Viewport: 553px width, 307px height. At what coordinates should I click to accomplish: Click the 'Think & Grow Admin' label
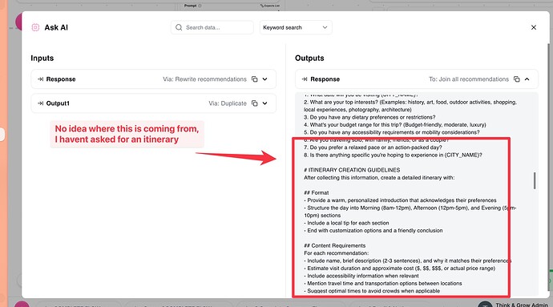522,305
